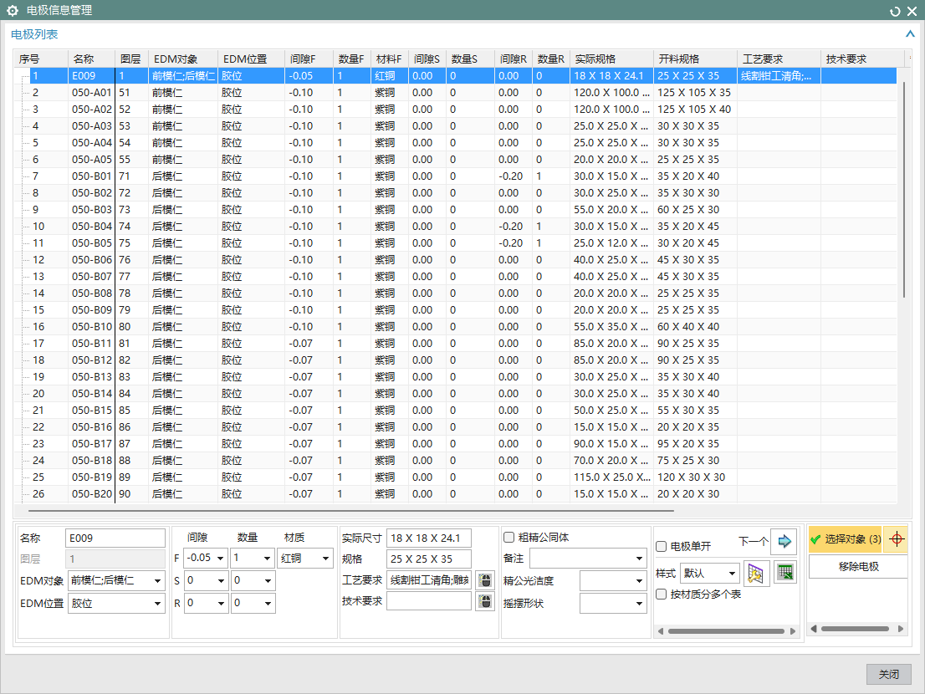Tick the 电极单开 checkbox
The width and height of the screenshot is (925, 694).
[x=662, y=547]
